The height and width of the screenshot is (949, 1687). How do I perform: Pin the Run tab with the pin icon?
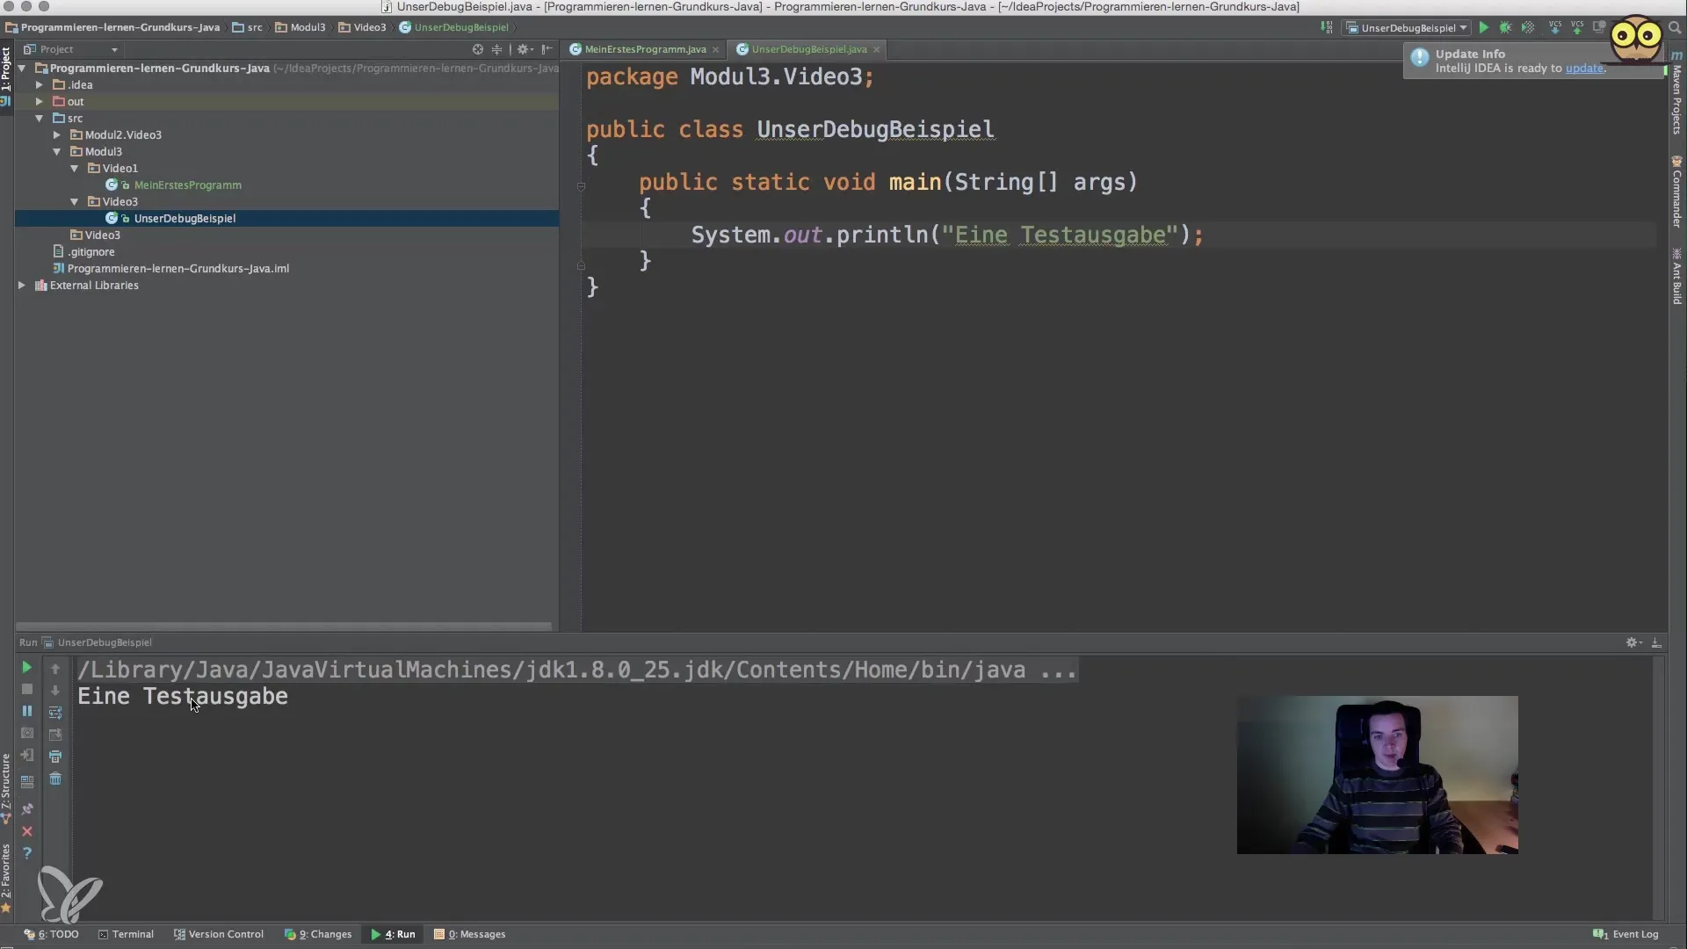pyautogui.click(x=26, y=808)
